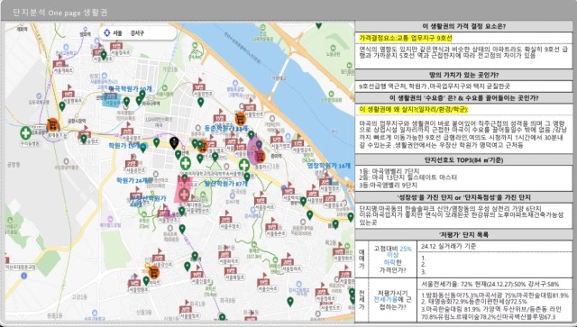Click the '저평가' 단지 목록 header
577x327 pixels.
463,235
